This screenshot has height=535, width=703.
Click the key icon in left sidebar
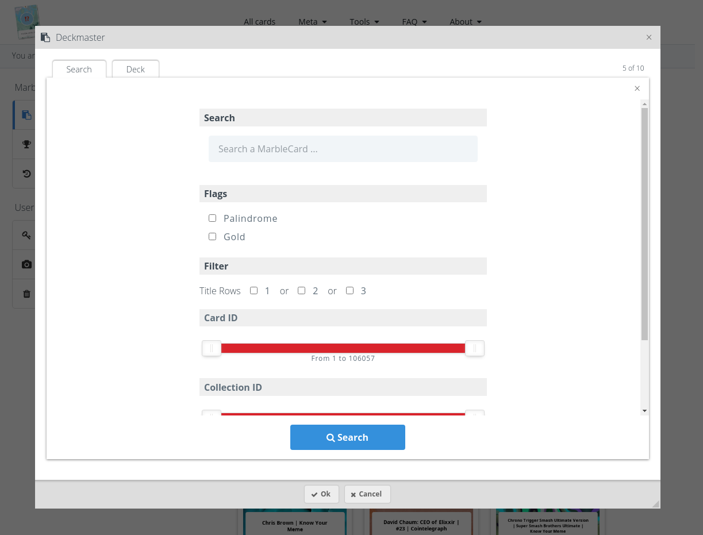pyautogui.click(x=26, y=235)
